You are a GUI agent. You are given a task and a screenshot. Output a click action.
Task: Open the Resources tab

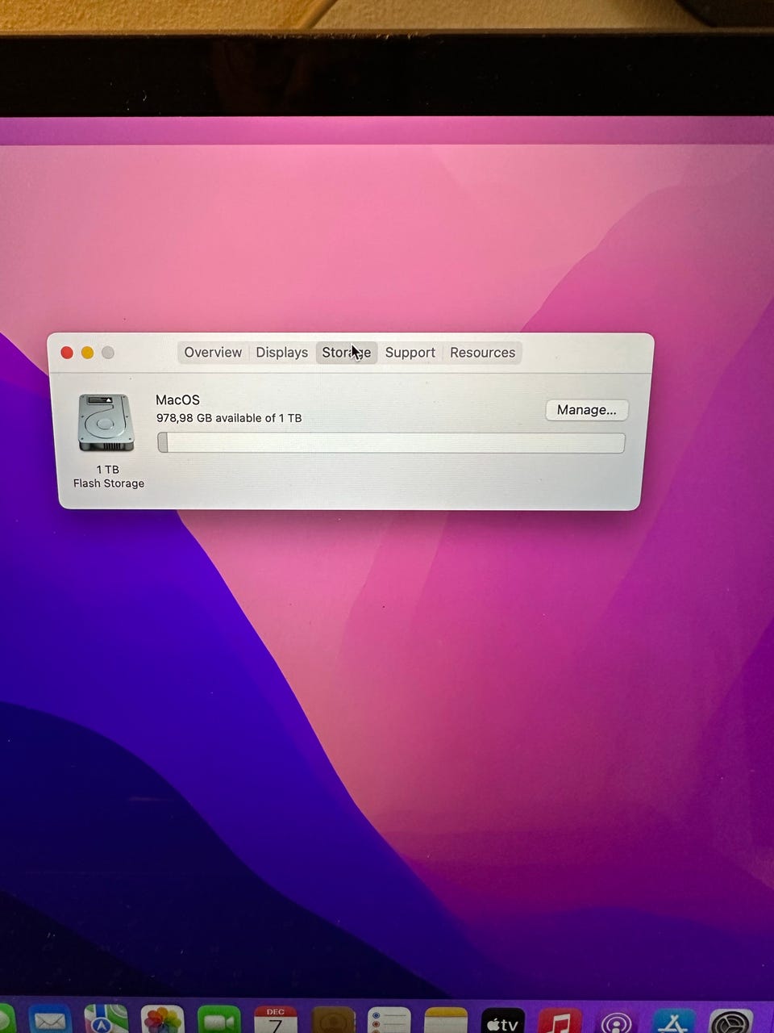pos(482,353)
